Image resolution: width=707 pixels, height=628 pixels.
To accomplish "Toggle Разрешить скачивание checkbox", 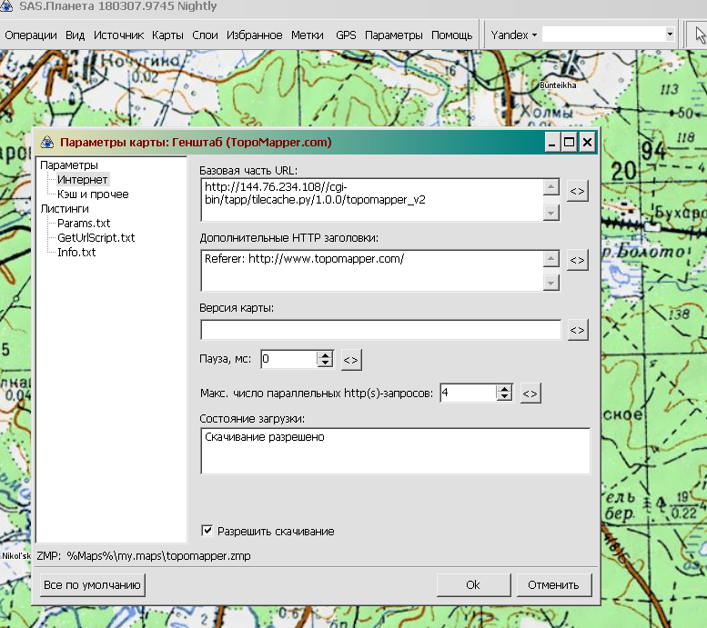I will point(207,531).
